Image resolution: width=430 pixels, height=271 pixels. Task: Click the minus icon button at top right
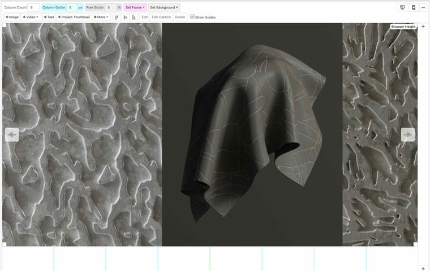(x=423, y=7)
